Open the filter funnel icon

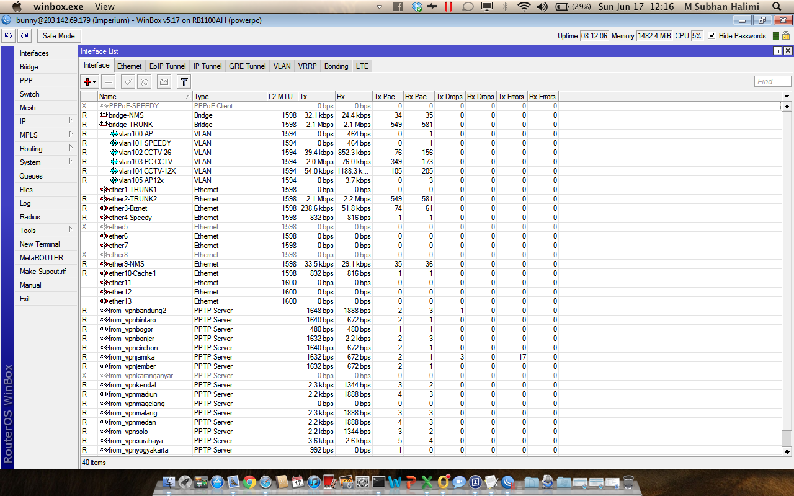[183, 81]
